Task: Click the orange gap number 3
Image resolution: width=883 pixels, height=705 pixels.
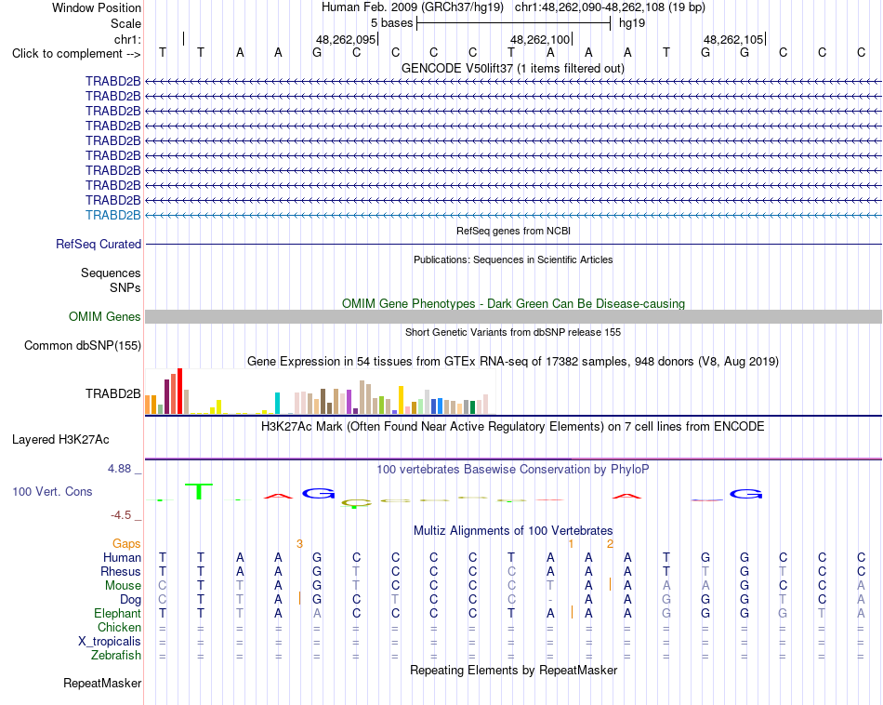Action: click(x=299, y=544)
